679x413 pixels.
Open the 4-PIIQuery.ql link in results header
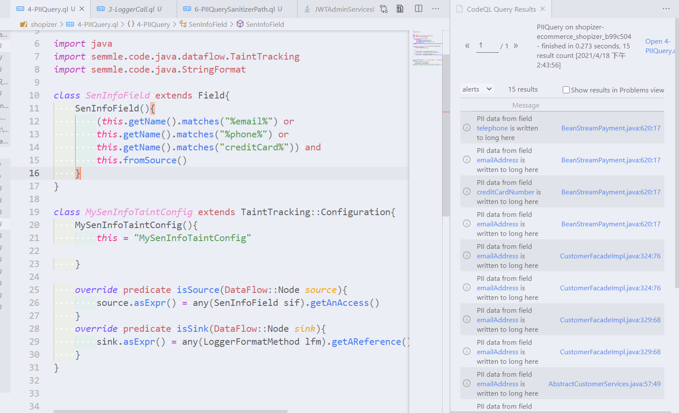(661, 46)
